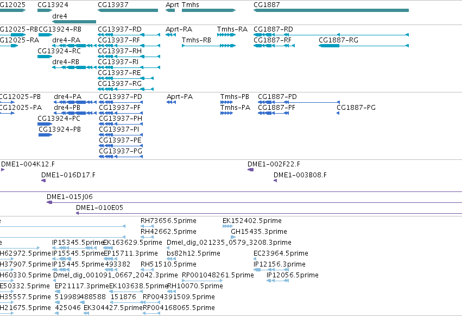Select EST RH10070.5prime
Screen dimensions: 462x316
pyautogui.click(x=195, y=287)
